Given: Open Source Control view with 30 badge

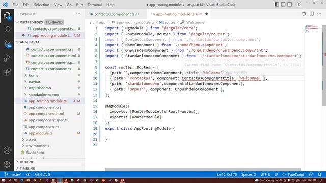Looking at the screenshot, I should [x=7, y=44].
